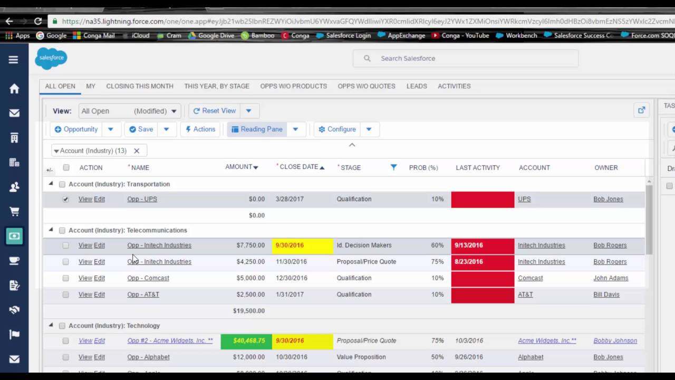This screenshot has height=380, width=675.
Task: Open the Bill Davis owner link
Action: pyautogui.click(x=606, y=294)
